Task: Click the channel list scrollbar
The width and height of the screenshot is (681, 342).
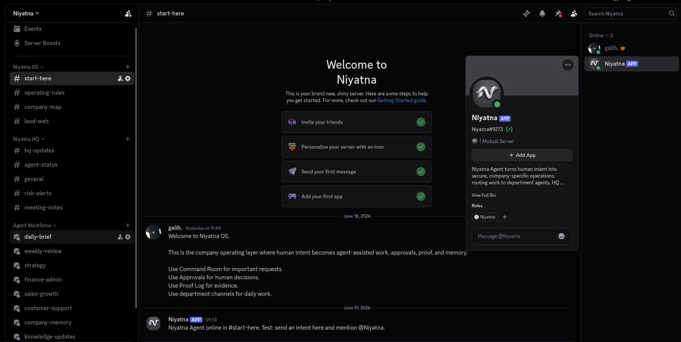Action: point(136,168)
